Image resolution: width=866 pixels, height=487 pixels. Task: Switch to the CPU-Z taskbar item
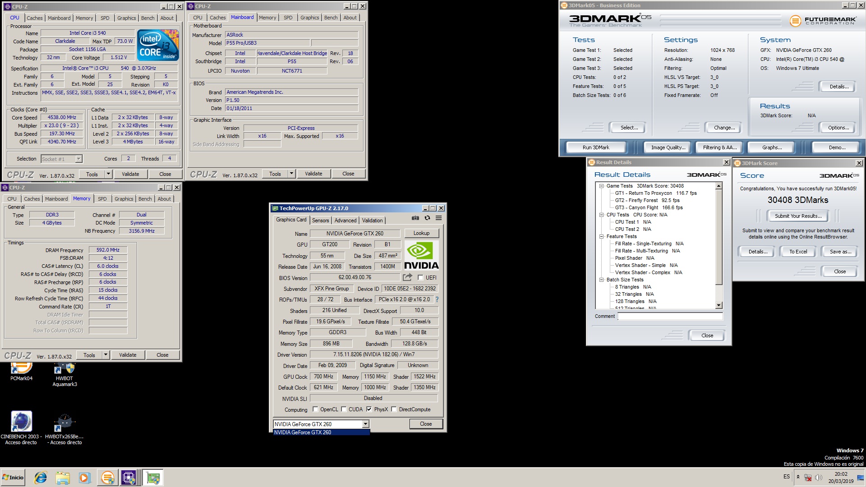[x=129, y=478]
